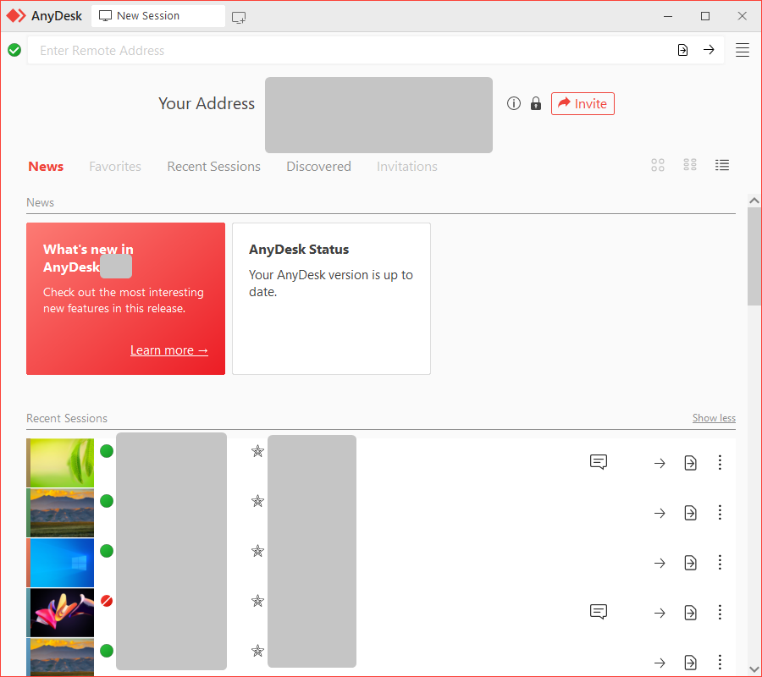Screen dimensions: 762x677
Task: Click the green leaf session thumbnail
Action: point(60,463)
